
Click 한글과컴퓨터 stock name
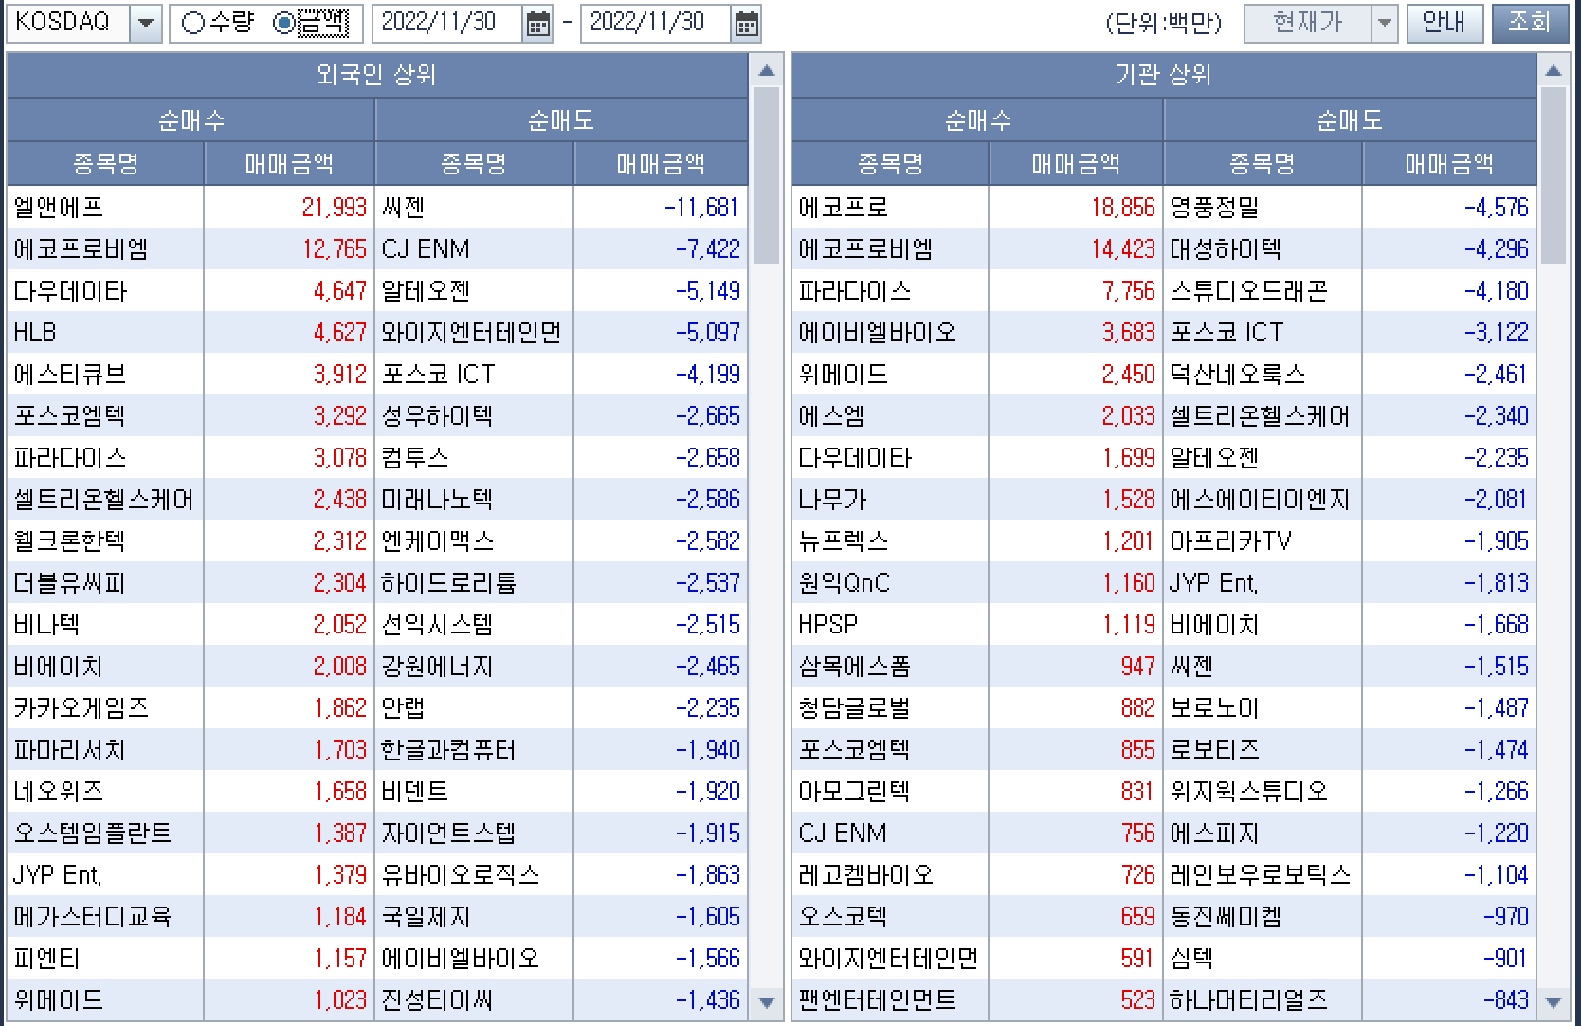(x=448, y=749)
